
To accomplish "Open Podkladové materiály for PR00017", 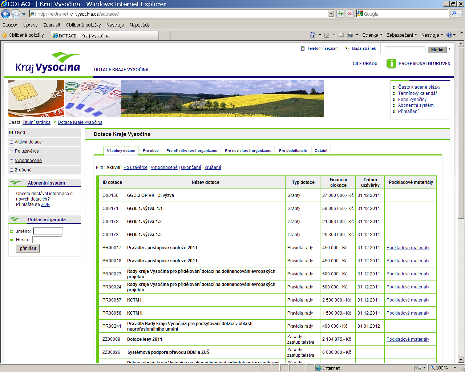I will (x=408, y=248).
